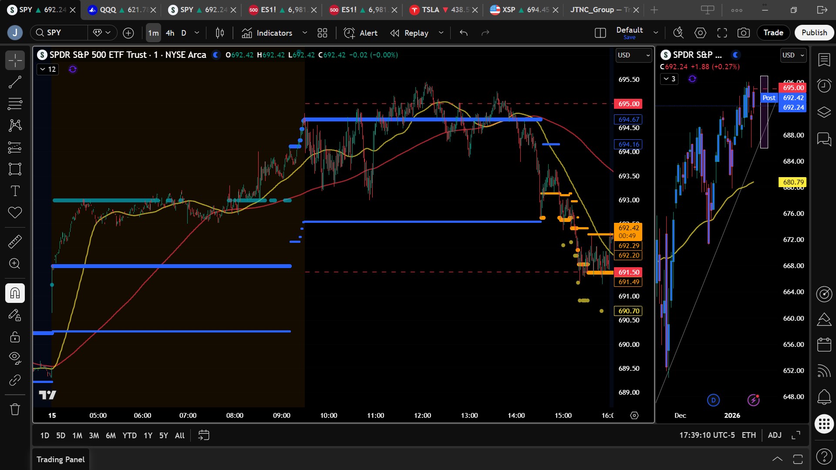Toggle magnet mode for drawings
This screenshot has width=836, height=470.
(x=15, y=293)
